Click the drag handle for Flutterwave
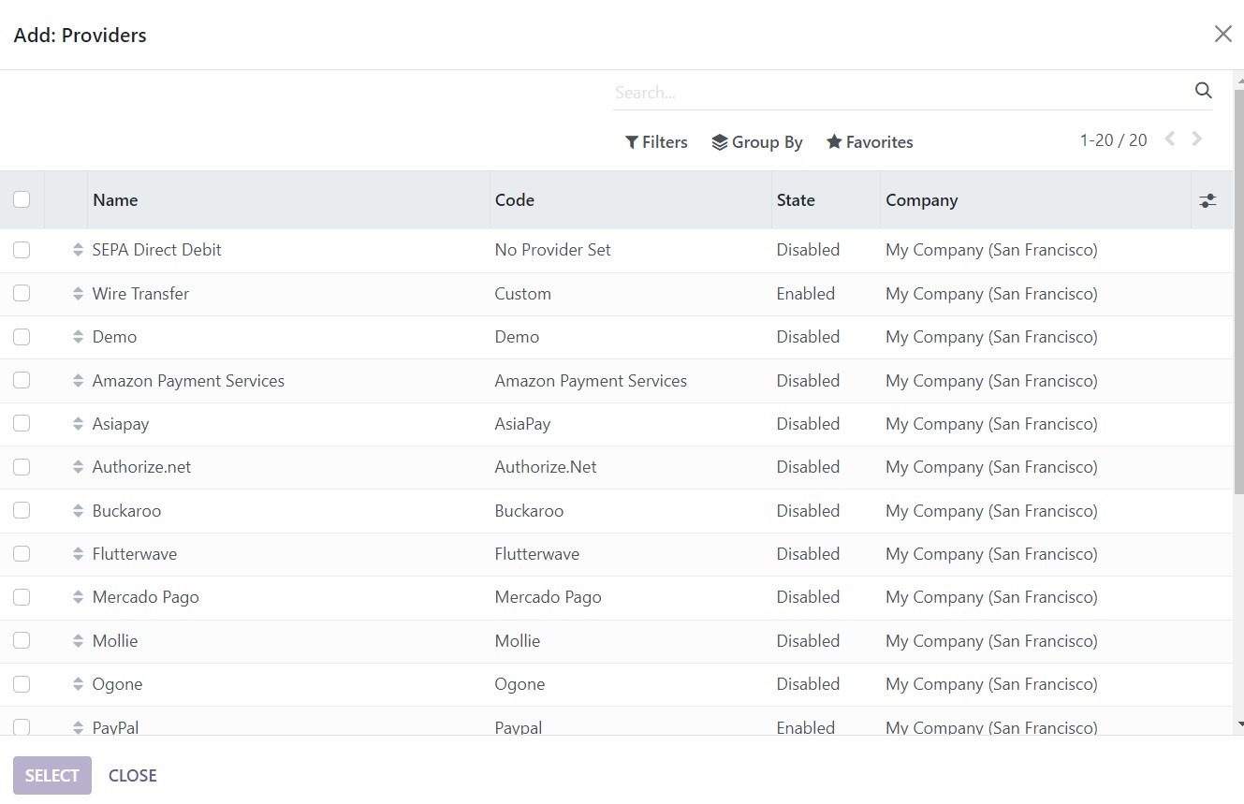Image resolution: width=1244 pixels, height=804 pixels. point(78,554)
